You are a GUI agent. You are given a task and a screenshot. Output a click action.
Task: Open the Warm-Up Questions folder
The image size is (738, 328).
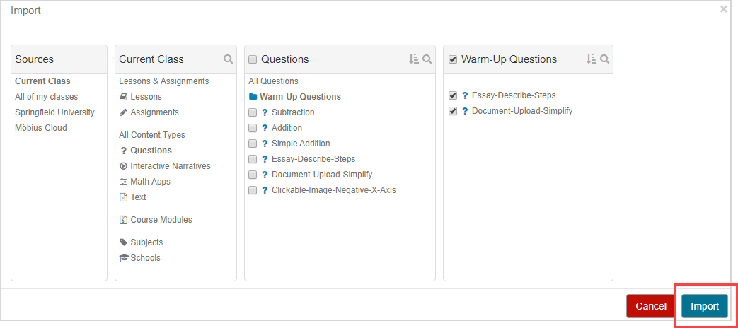(x=300, y=97)
